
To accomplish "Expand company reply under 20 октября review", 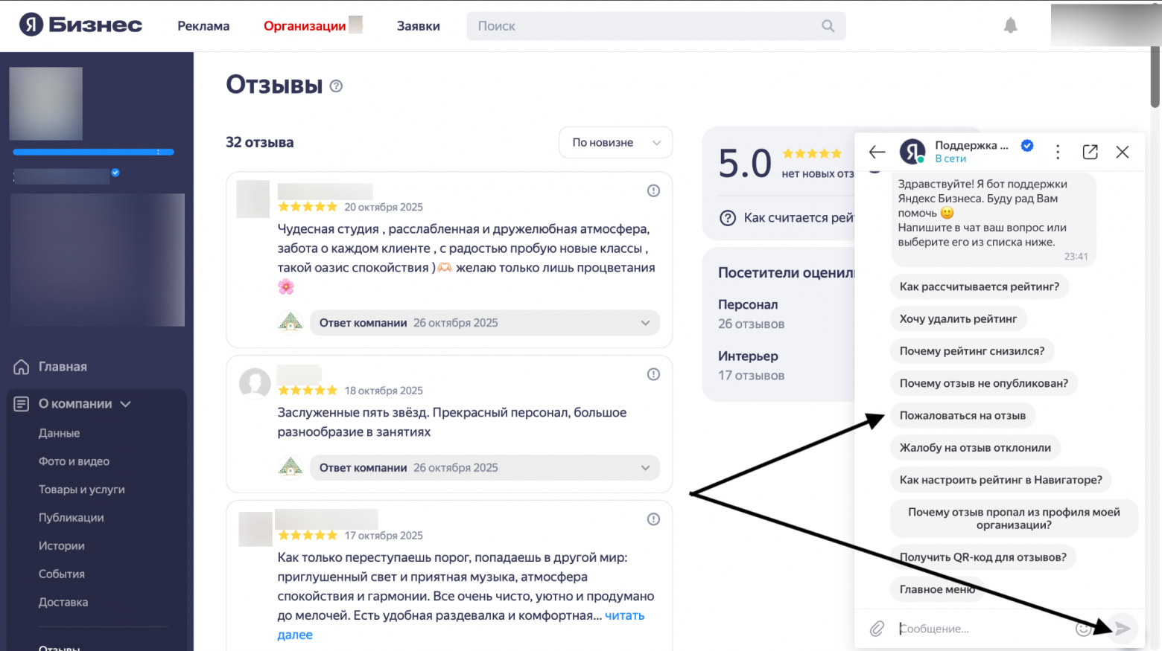I will click(x=485, y=323).
